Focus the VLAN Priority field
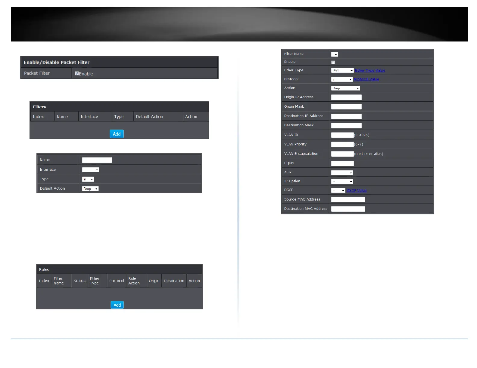477x368 pixels. coord(342,144)
